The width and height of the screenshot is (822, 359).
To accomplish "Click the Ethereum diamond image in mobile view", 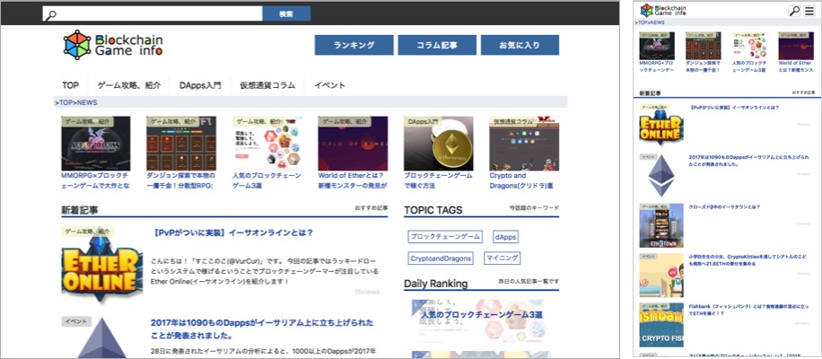I will coord(661,176).
